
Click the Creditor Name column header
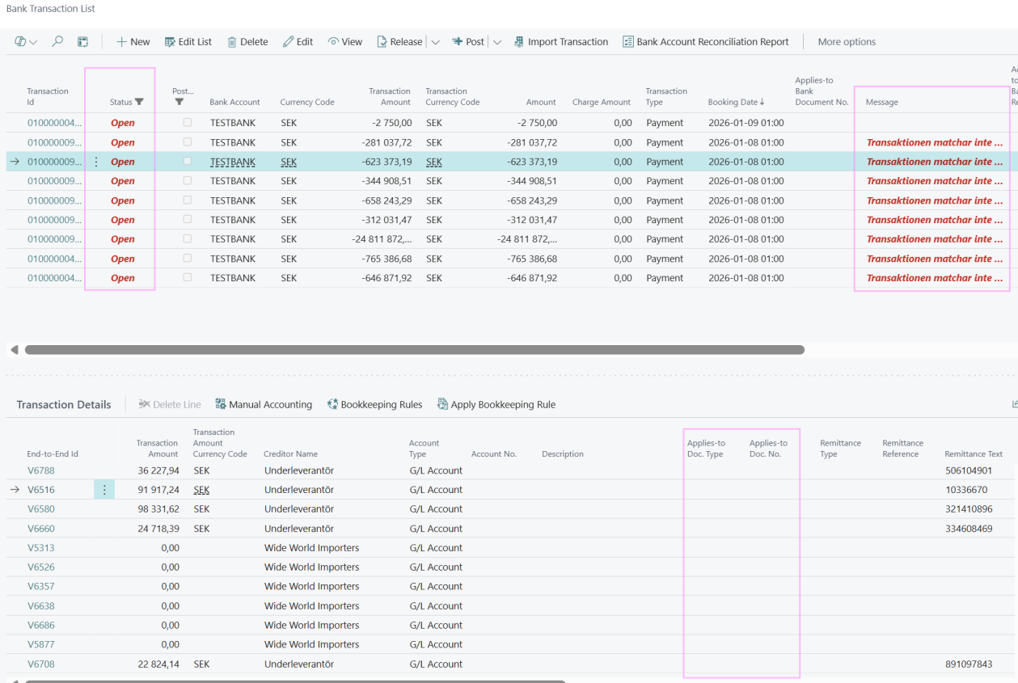290,454
